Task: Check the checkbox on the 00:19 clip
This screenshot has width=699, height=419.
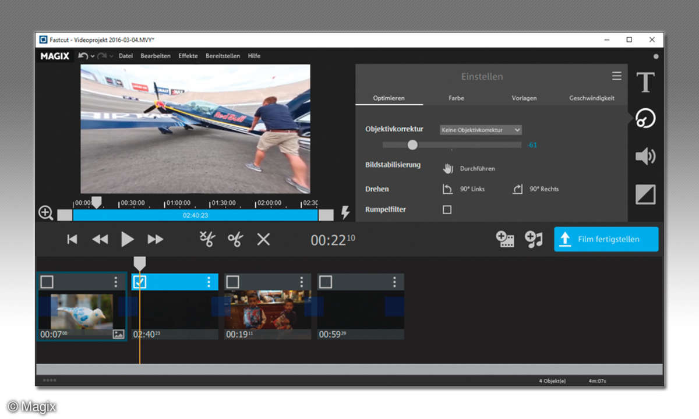Action: coord(232,282)
